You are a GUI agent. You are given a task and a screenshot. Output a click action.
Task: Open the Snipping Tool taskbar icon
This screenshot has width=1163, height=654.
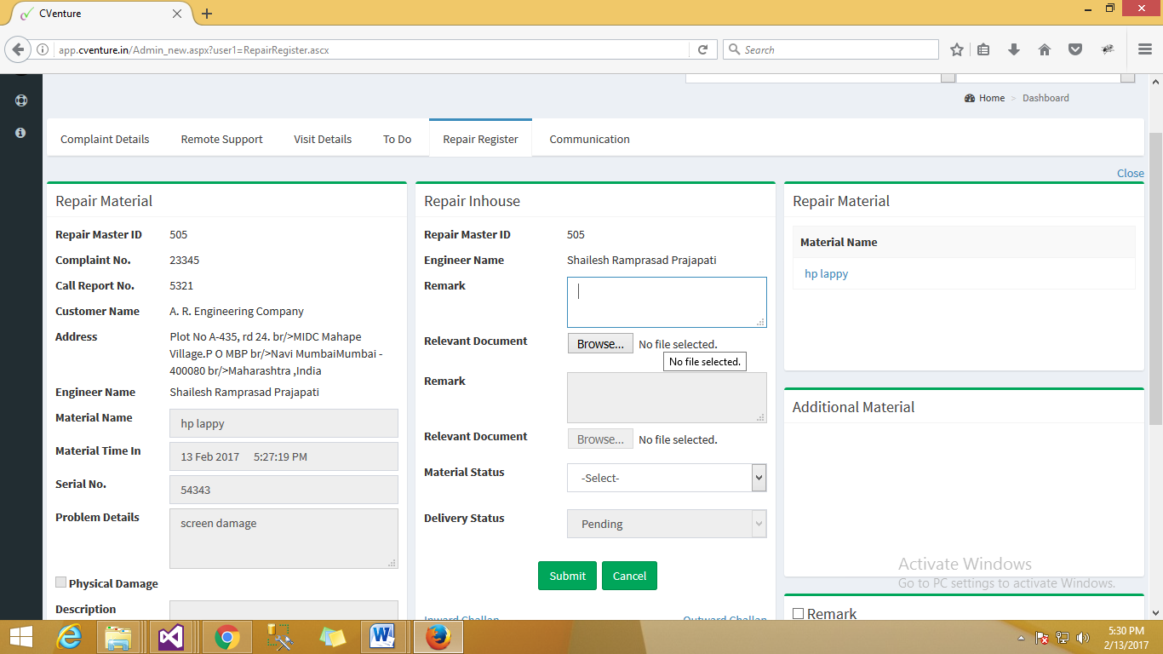(x=279, y=637)
